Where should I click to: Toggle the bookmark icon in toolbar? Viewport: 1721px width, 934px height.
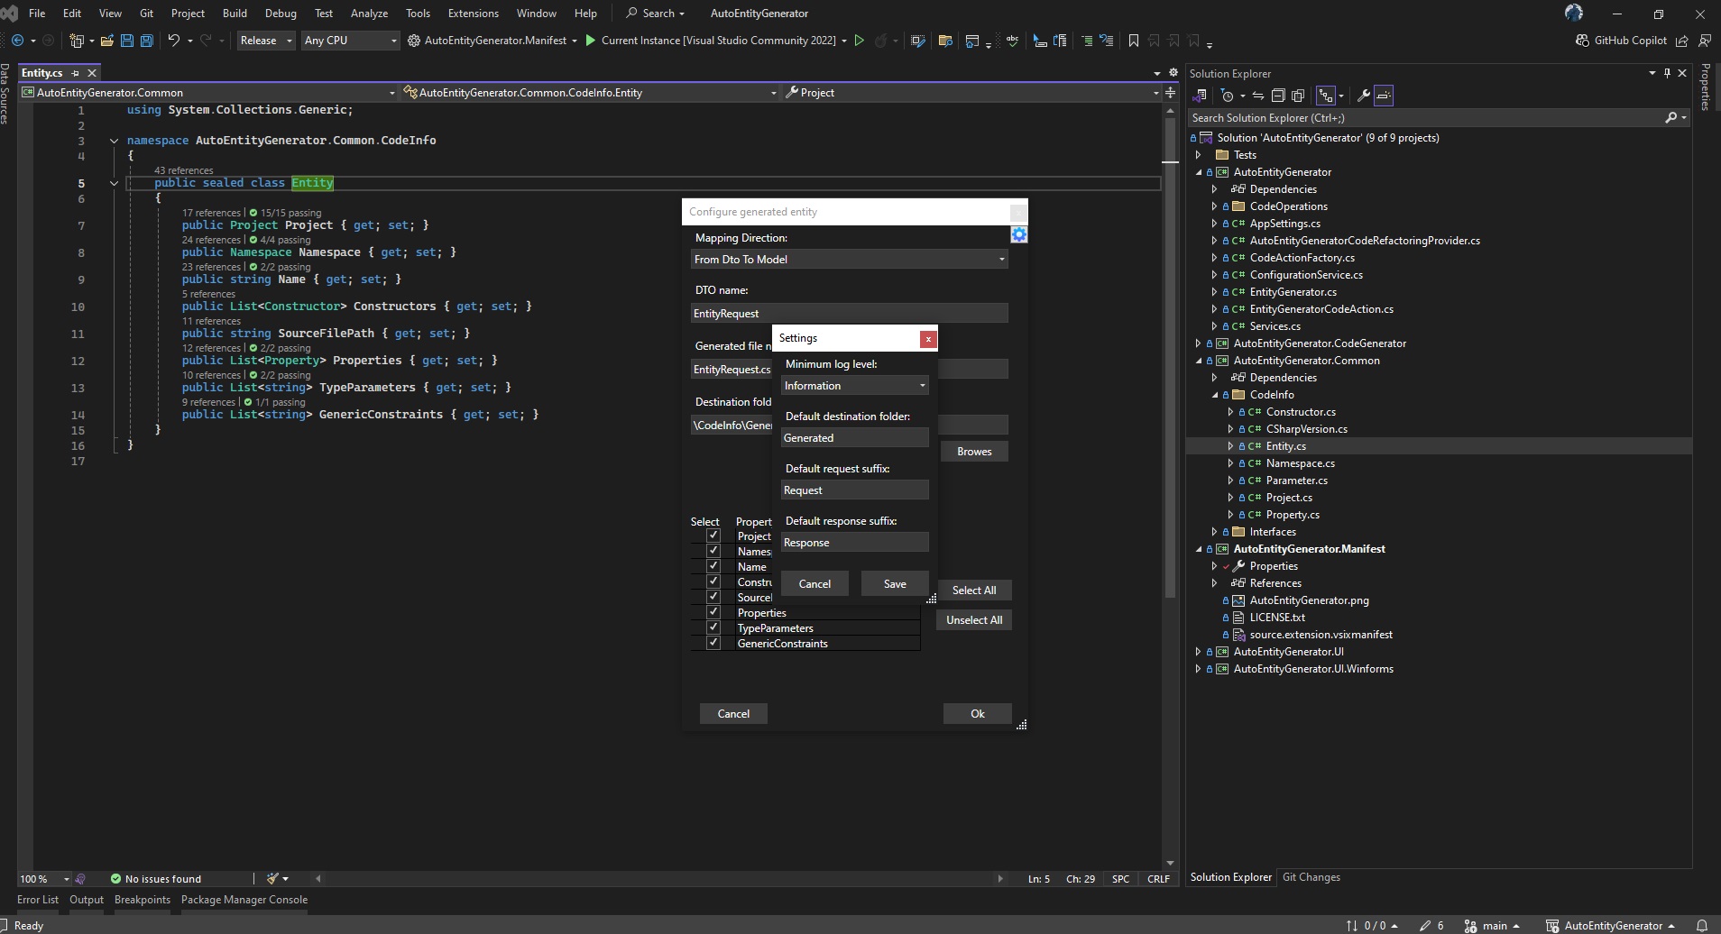point(1134,41)
